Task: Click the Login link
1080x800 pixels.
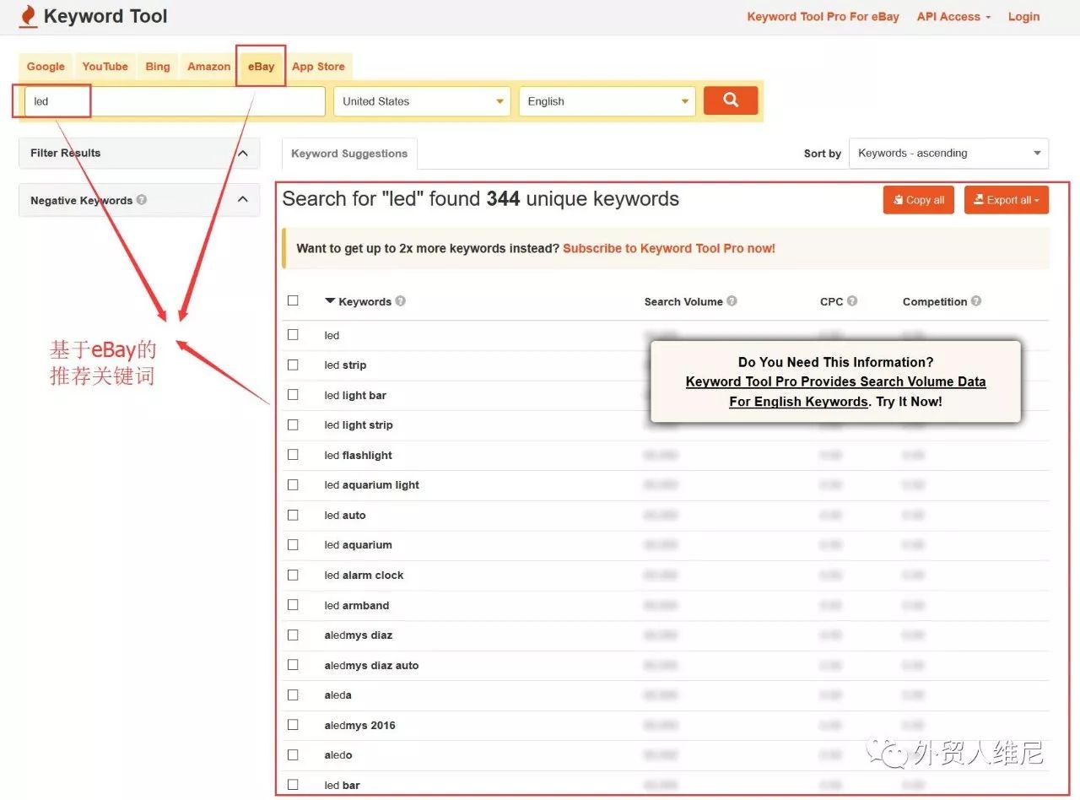Action: pyautogui.click(x=1023, y=17)
